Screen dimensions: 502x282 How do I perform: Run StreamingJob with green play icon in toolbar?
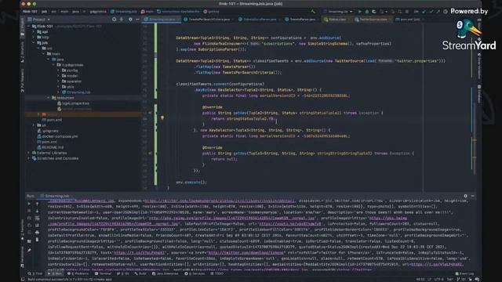pyautogui.click(x=360, y=12)
